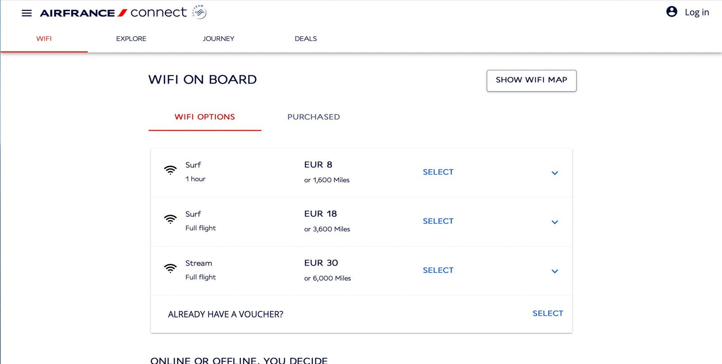The height and width of the screenshot is (364, 722).
Task: Go to the DEALS navigation tab
Action: tap(305, 39)
